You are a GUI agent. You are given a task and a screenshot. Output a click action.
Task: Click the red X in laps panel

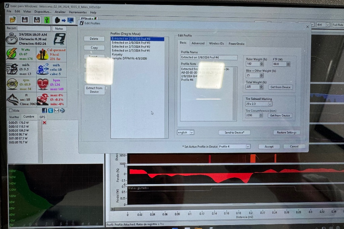tap(45, 123)
